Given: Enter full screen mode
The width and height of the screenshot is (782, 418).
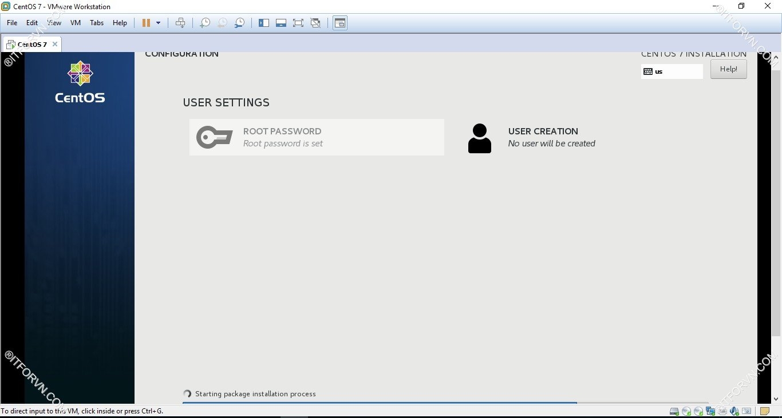Looking at the screenshot, I should point(298,23).
